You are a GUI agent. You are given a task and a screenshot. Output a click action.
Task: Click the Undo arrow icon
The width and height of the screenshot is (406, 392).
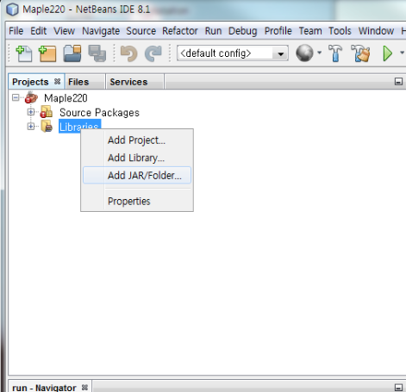(128, 53)
